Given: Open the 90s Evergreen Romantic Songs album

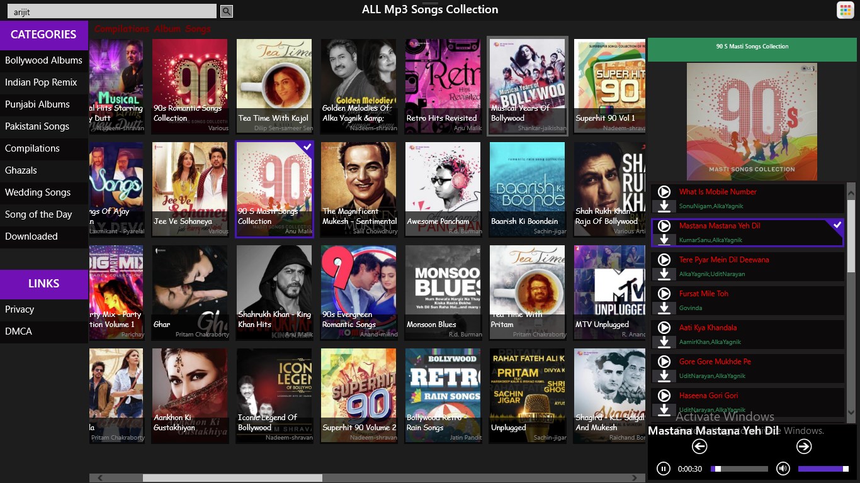Looking at the screenshot, I should coord(359,292).
